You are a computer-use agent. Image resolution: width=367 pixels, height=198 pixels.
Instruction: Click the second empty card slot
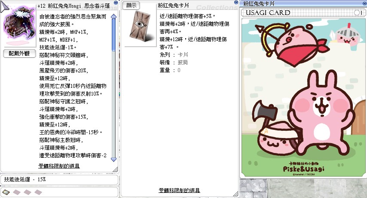point(17,192)
